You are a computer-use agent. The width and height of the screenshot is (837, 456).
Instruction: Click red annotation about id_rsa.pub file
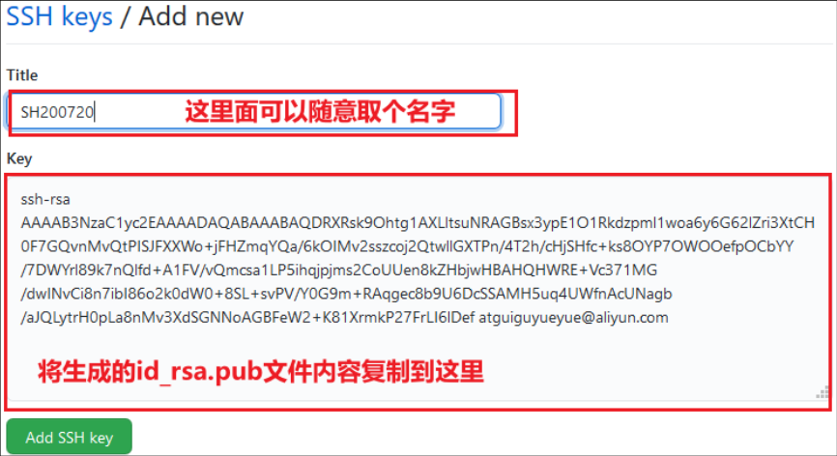(261, 372)
